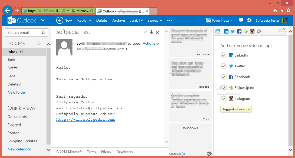This screenshot has width=295, height=158.
Task: Click the Softpedia Tester profile picture
Action: click(285, 20)
